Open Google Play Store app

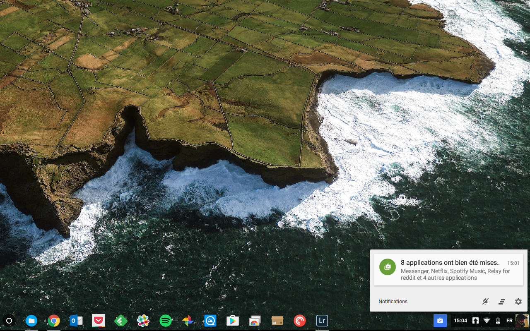click(x=232, y=321)
